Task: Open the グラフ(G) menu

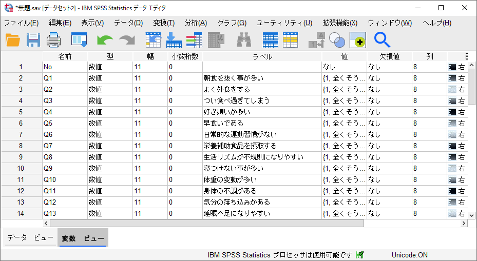Action: tap(232, 23)
